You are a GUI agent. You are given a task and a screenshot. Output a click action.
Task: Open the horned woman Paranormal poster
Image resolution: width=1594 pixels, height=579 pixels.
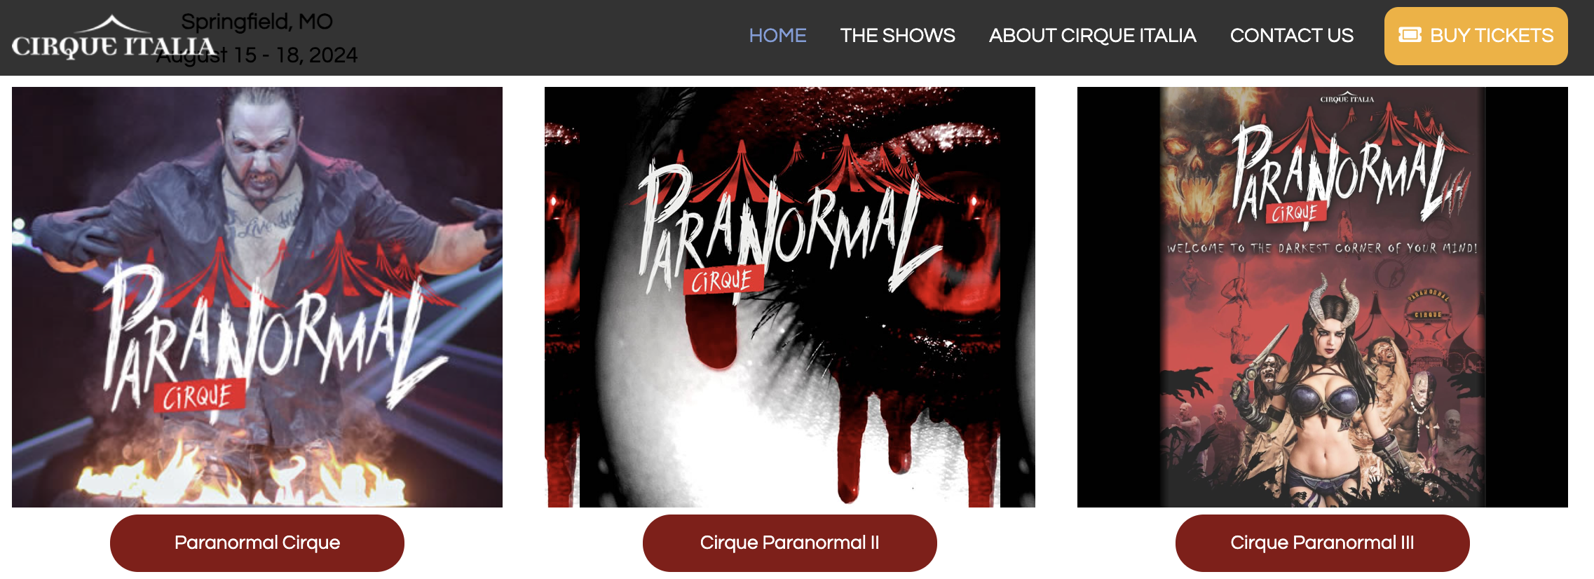pyautogui.click(x=1323, y=297)
